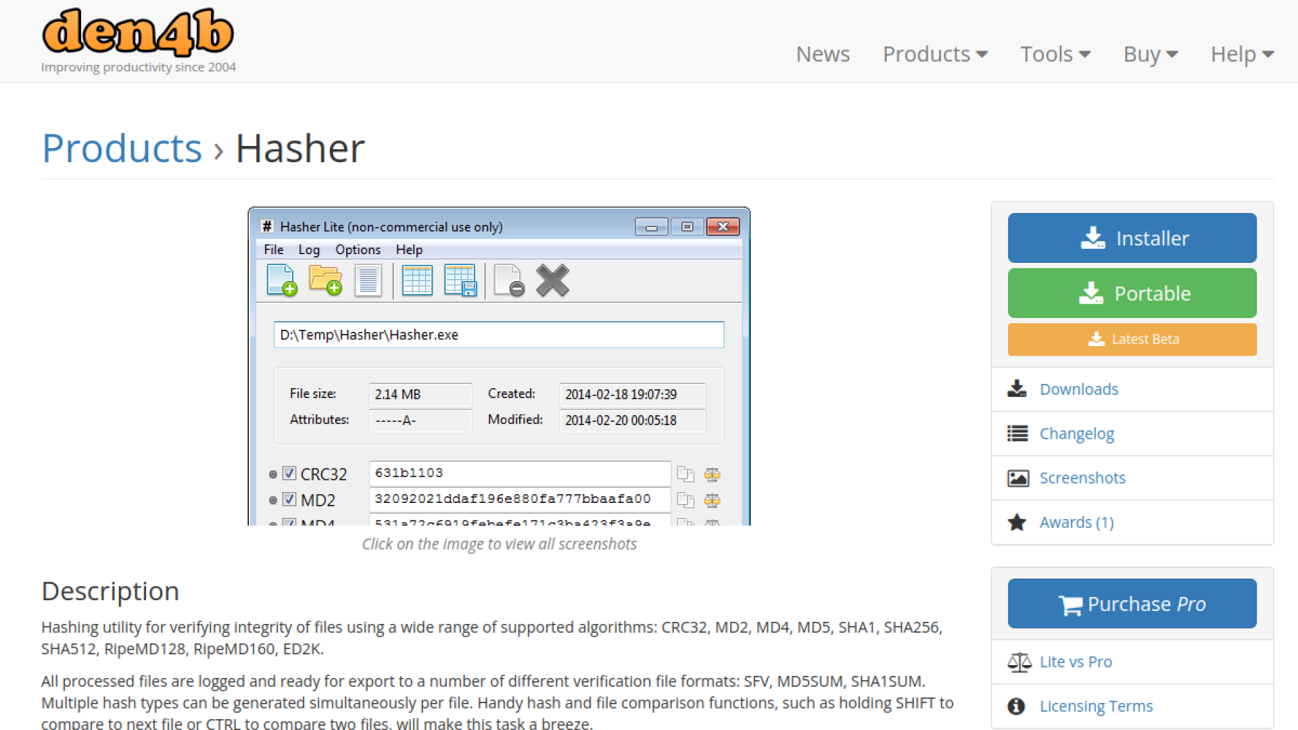
Task: Expand the Tools navigation dropdown
Action: pyautogui.click(x=1055, y=54)
